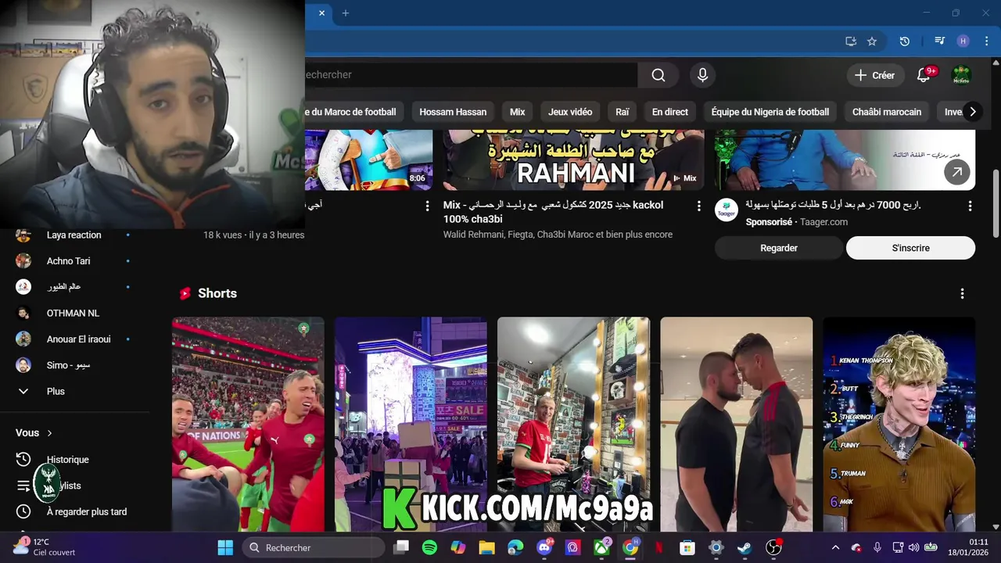Image resolution: width=1001 pixels, height=563 pixels.
Task: Select the Hossam Hassan filter chip
Action: point(453,112)
